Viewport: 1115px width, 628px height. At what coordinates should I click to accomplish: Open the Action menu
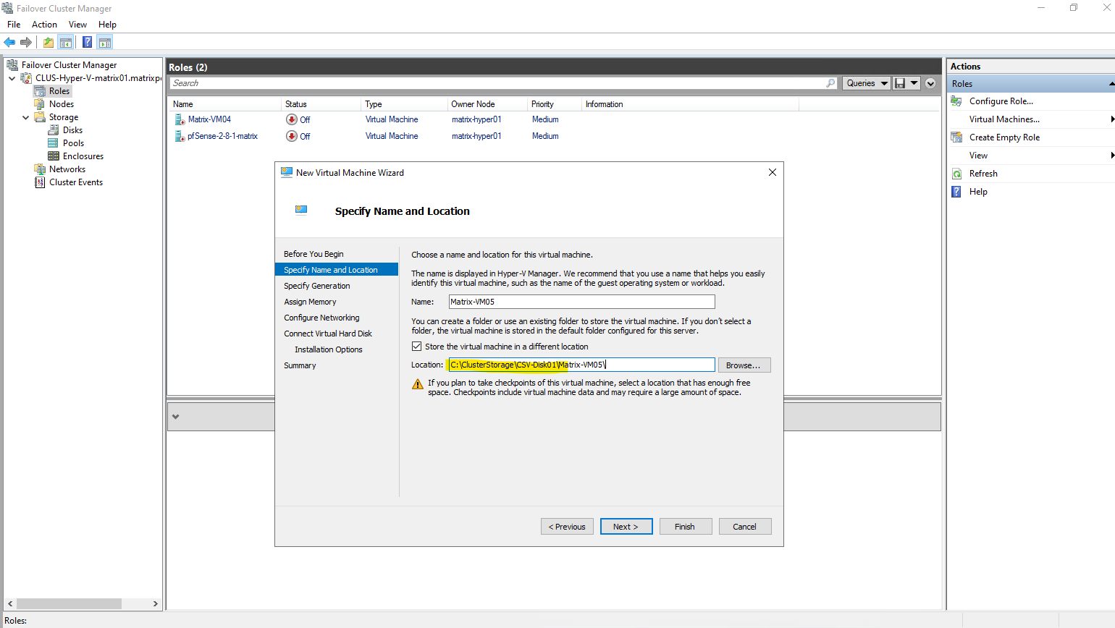click(x=44, y=25)
